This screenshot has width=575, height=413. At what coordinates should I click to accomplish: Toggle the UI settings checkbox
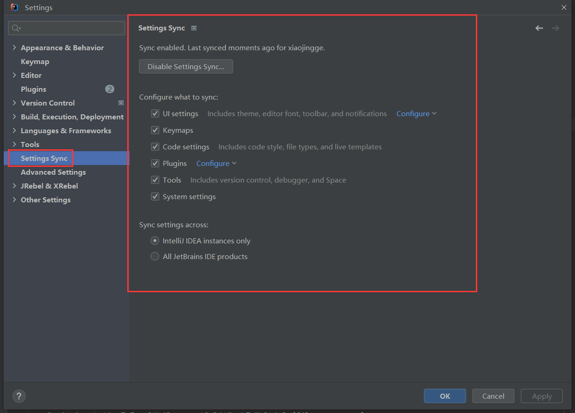155,114
